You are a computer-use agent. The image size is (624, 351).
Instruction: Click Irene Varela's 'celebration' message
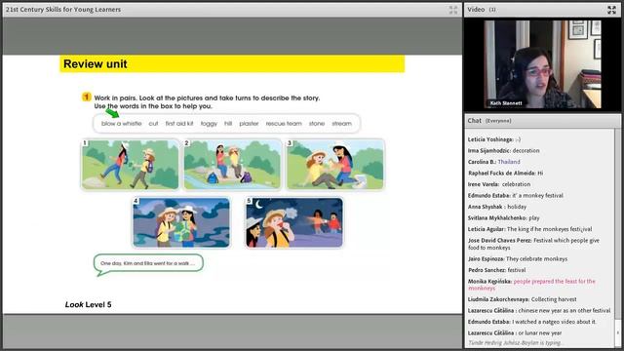coord(499,184)
